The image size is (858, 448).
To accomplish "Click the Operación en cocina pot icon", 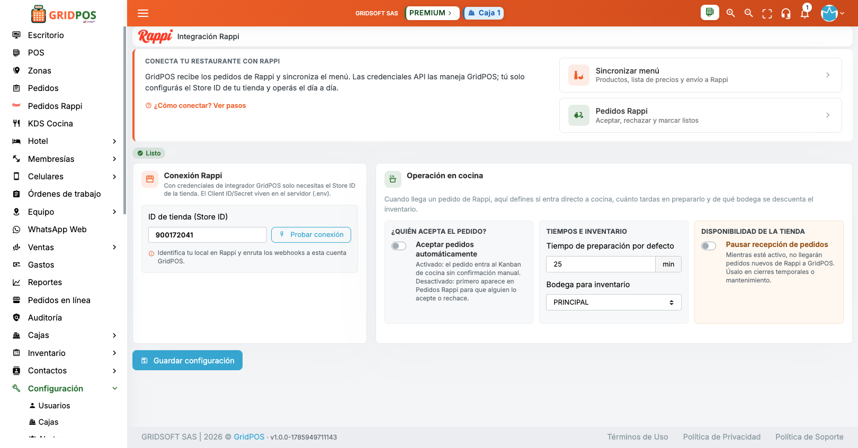I will point(393,179).
